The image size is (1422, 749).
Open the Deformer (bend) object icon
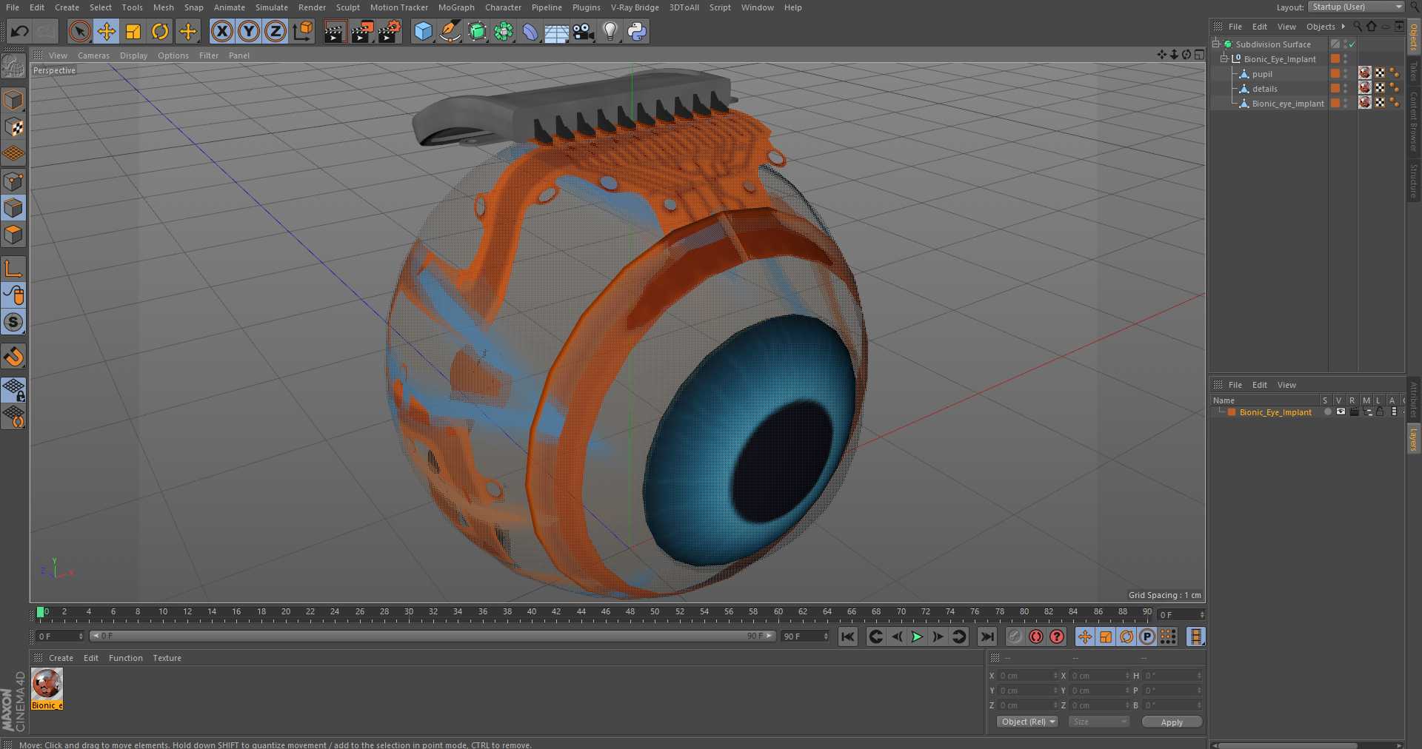(530, 31)
